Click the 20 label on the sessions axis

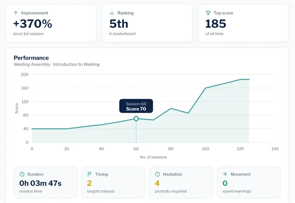coord(67,149)
